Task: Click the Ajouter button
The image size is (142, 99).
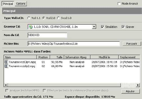Action: 131,91
